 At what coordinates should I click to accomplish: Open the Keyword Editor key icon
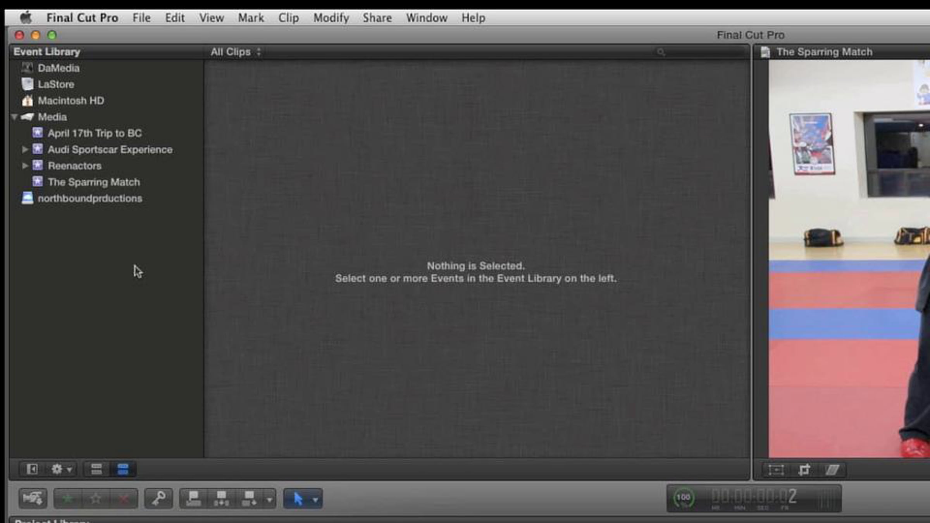tap(158, 499)
